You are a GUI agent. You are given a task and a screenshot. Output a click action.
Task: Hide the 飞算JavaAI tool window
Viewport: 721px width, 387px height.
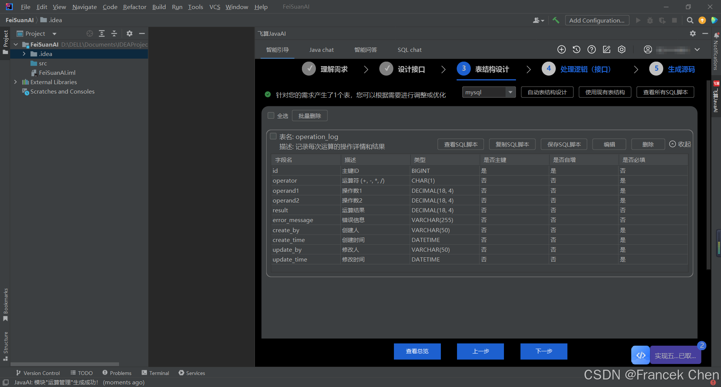pos(705,33)
